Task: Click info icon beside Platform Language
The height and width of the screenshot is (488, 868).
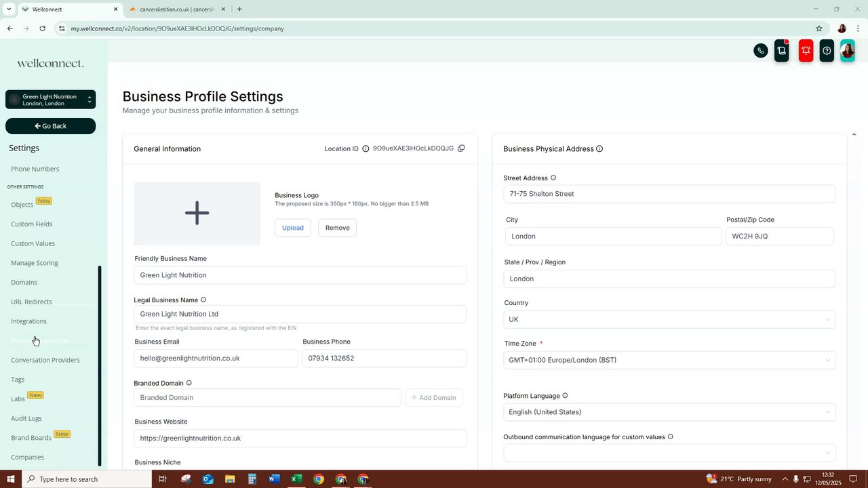Action: click(x=565, y=396)
